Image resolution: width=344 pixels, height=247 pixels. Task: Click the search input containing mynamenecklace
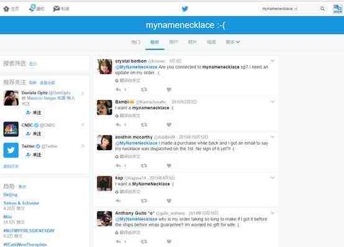[x=289, y=9]
